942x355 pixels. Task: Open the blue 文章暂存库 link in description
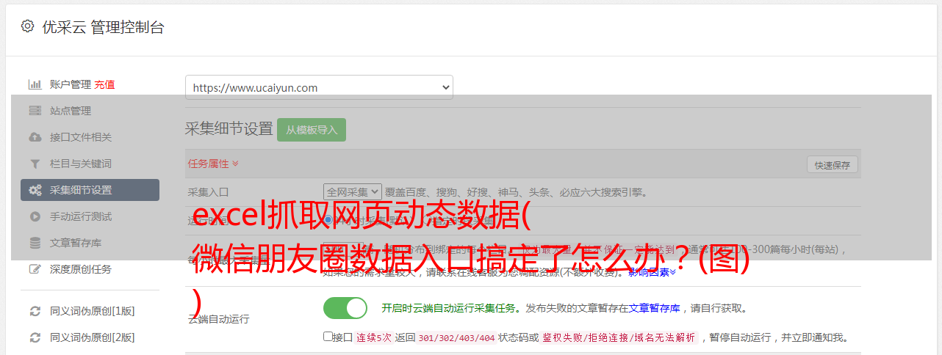tap(654, 308)
